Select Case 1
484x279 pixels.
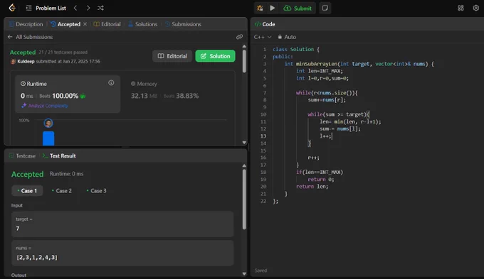(x=27, y=191)
